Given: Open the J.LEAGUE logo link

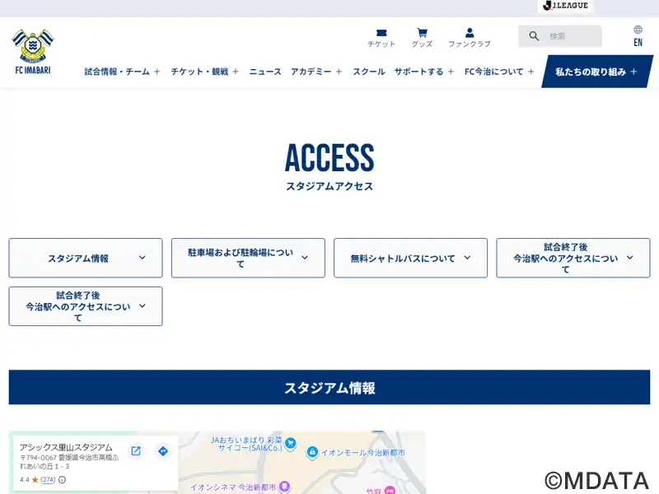Looking at the screenshot, I should tap(565, 6).
